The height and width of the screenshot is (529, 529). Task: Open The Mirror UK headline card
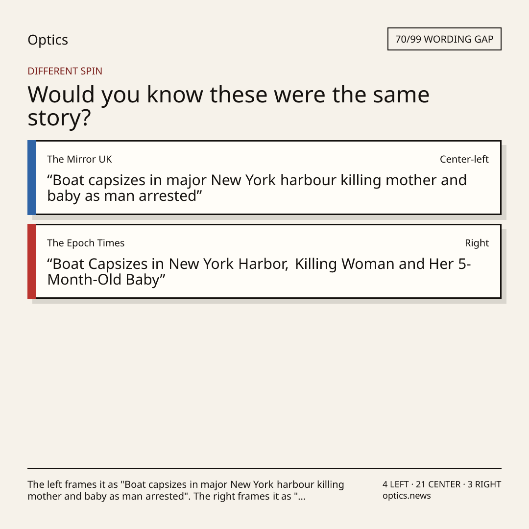click(264, 177)
